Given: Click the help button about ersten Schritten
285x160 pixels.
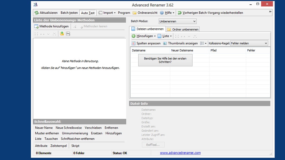Looking at the screenshot, I should tap(165, 60).
